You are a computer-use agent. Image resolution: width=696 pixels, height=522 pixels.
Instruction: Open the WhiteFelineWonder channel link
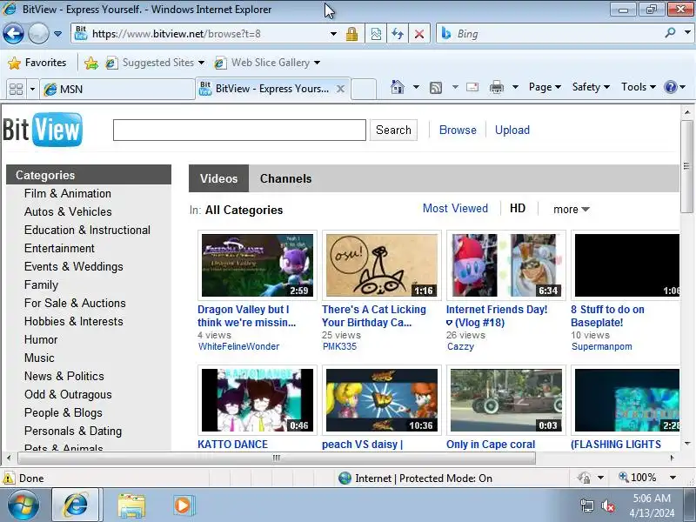[238, 346]
